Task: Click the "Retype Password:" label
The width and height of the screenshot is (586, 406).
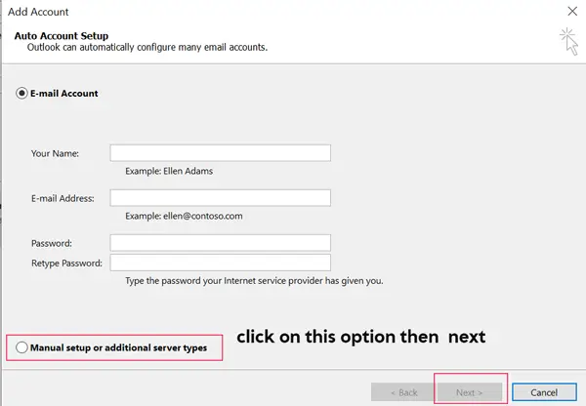Action: (67, 264)
